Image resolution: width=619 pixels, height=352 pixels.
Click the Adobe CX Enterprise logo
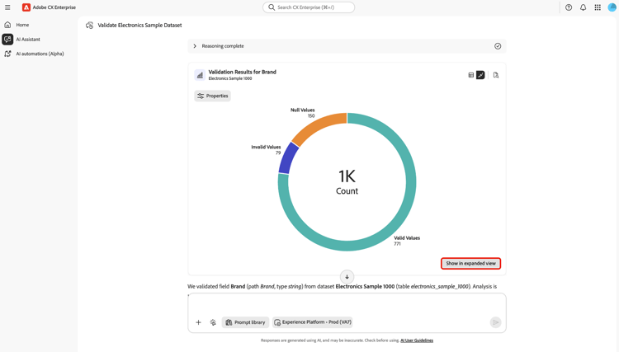click(26, 7)
